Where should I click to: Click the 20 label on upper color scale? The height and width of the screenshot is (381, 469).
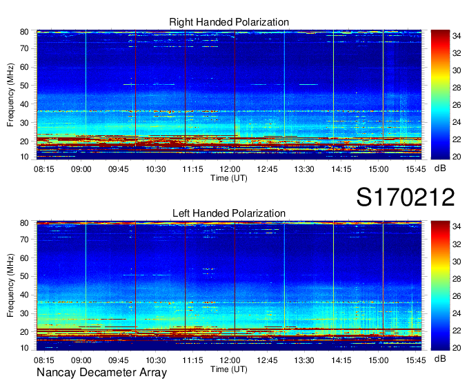457,157
